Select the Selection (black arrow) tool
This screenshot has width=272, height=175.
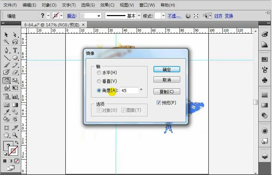coord(6,35)
